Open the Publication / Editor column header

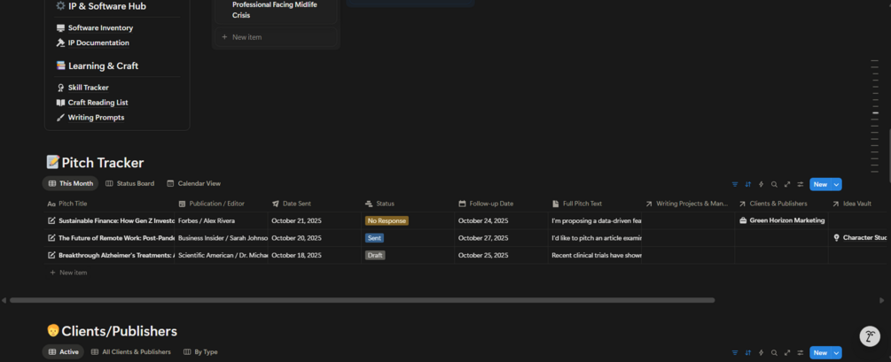[221, 204]
